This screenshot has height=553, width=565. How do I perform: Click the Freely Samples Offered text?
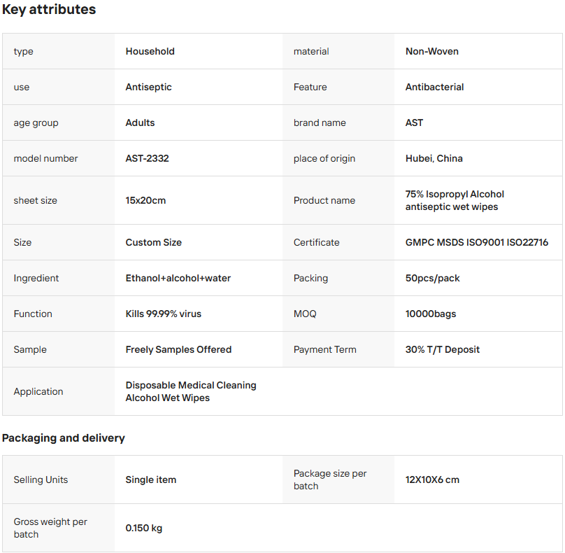coord(178,349)
